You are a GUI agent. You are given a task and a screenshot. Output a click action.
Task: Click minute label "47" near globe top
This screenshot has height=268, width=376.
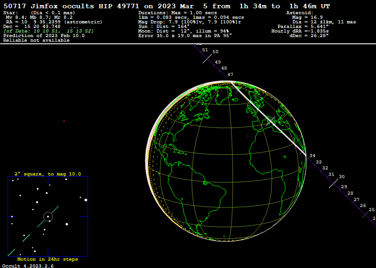(x=230, y=75)
